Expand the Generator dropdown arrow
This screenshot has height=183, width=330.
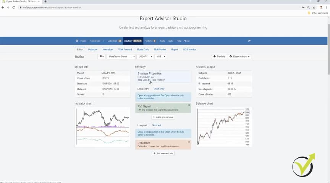(104, 41)
